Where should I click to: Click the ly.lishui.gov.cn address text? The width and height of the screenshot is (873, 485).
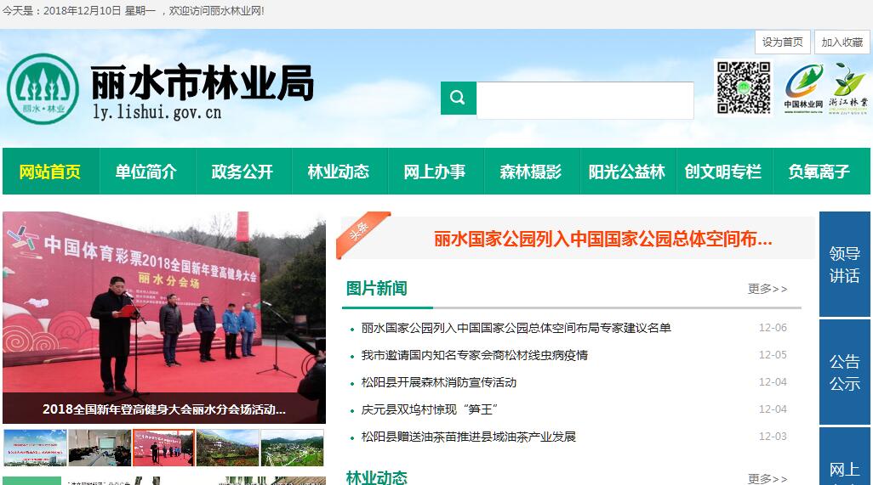[x=157, y=112]
